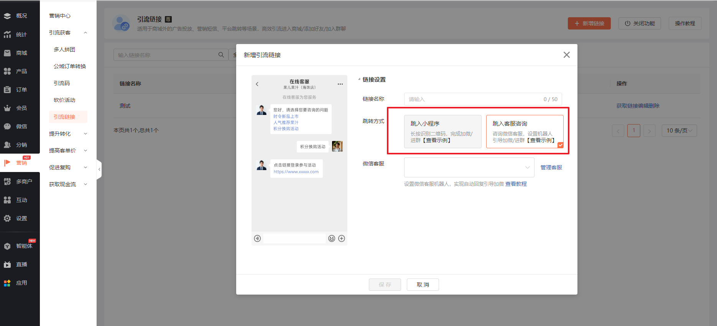The image size is (717, 326).
Task: Click the voice input icon in chat preview
Action: tap(257, 239)
